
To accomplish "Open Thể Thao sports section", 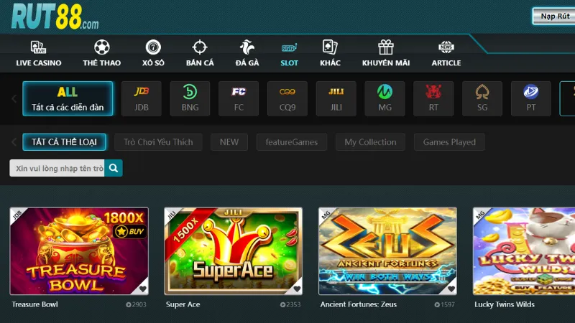I will (101, 54).
